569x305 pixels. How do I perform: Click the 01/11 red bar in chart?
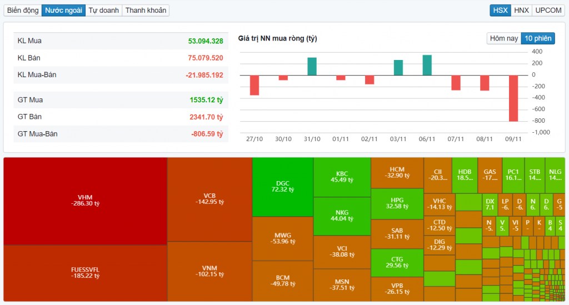[341, 78]
